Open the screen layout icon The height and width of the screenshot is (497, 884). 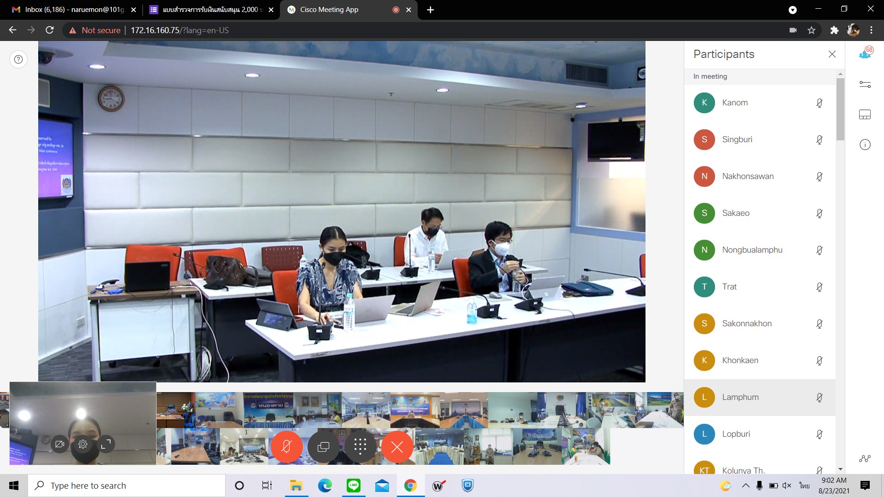click(x=865, y=115)
